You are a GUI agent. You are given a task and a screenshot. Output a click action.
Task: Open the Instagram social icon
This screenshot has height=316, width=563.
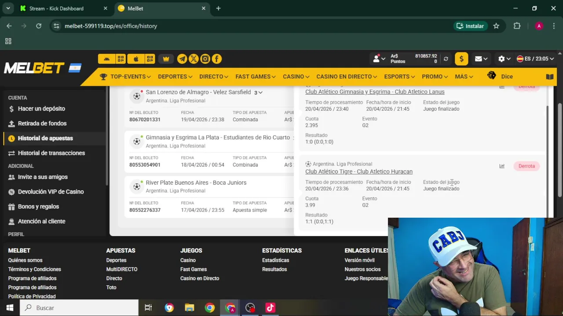(205, 59)
